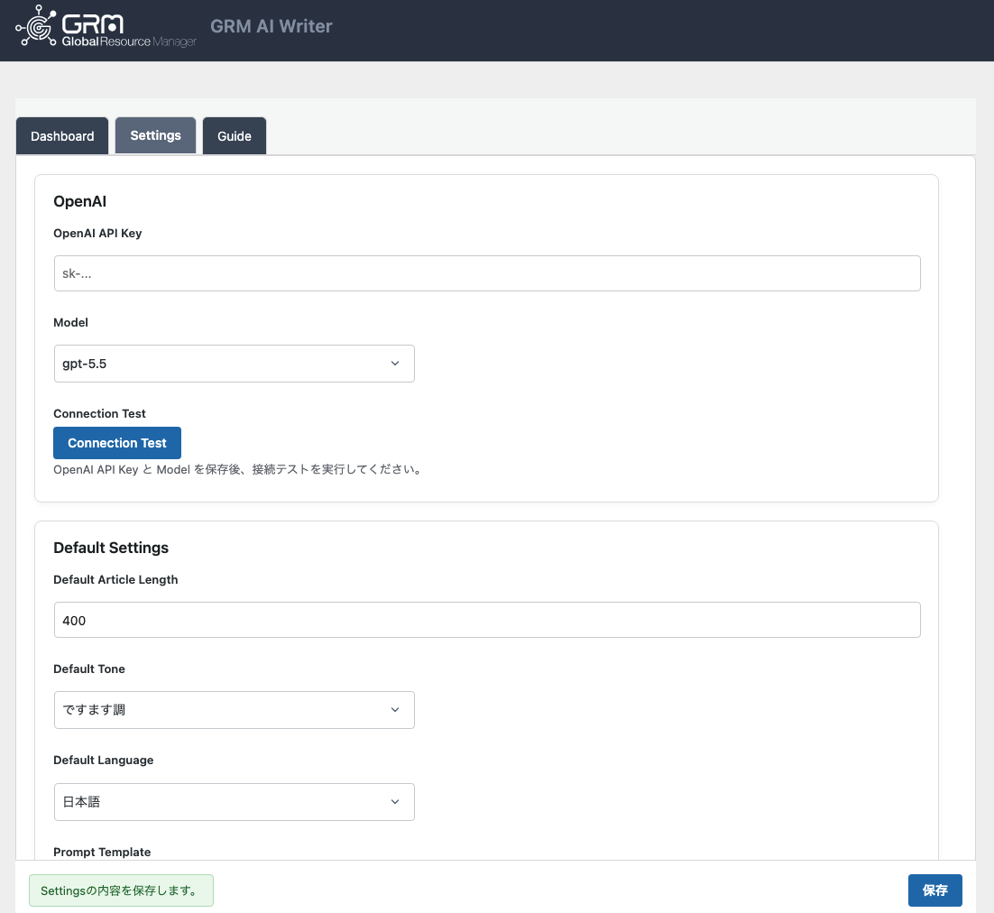Open the Model dropdown showing gpt-5.5
Screen dimensions: 994x913
coord(234,364)
